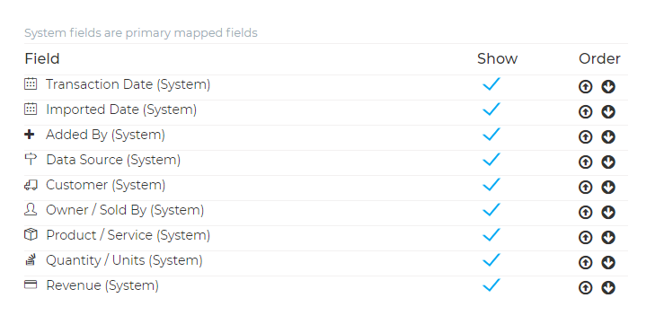Screen dimensions: 664x324
Task: Move Product / Service field down
Action: point(608,237)
